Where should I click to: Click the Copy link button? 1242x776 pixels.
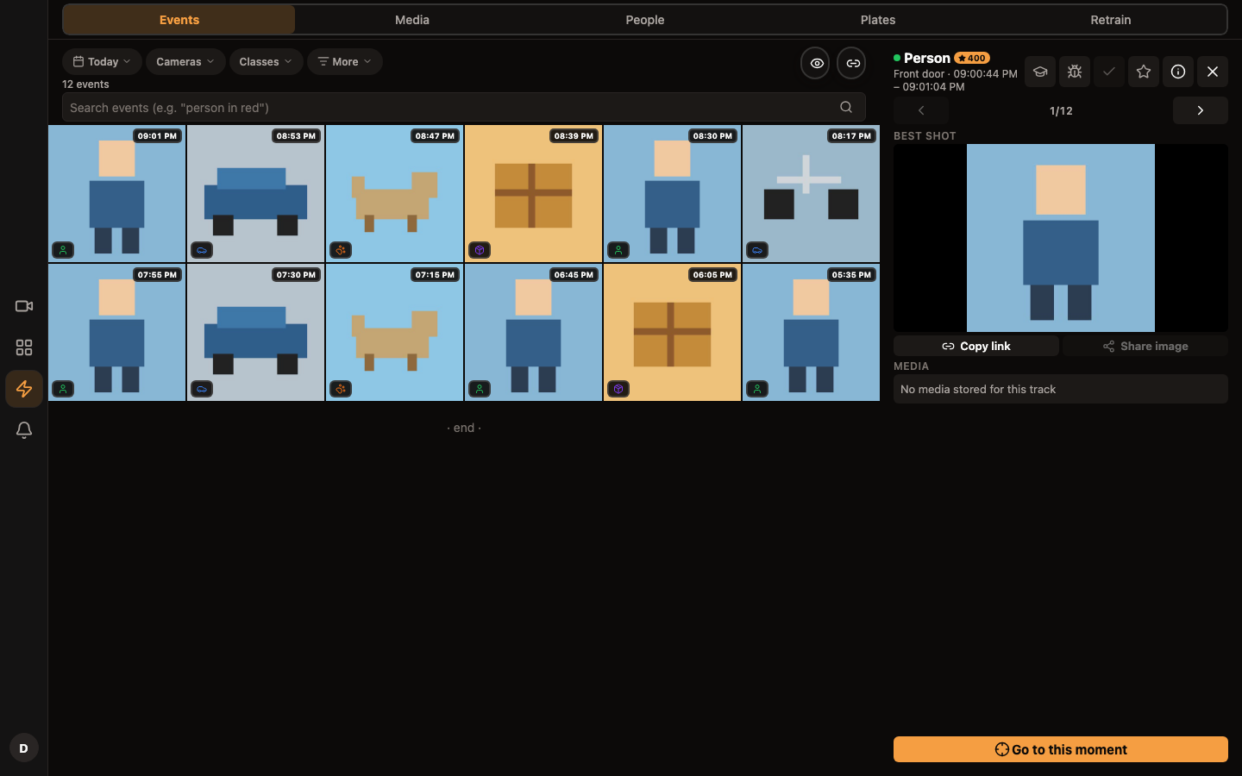[x=976, y=346]
